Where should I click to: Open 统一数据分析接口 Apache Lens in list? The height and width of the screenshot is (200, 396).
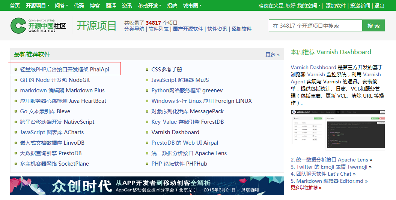tap(189, 153)
